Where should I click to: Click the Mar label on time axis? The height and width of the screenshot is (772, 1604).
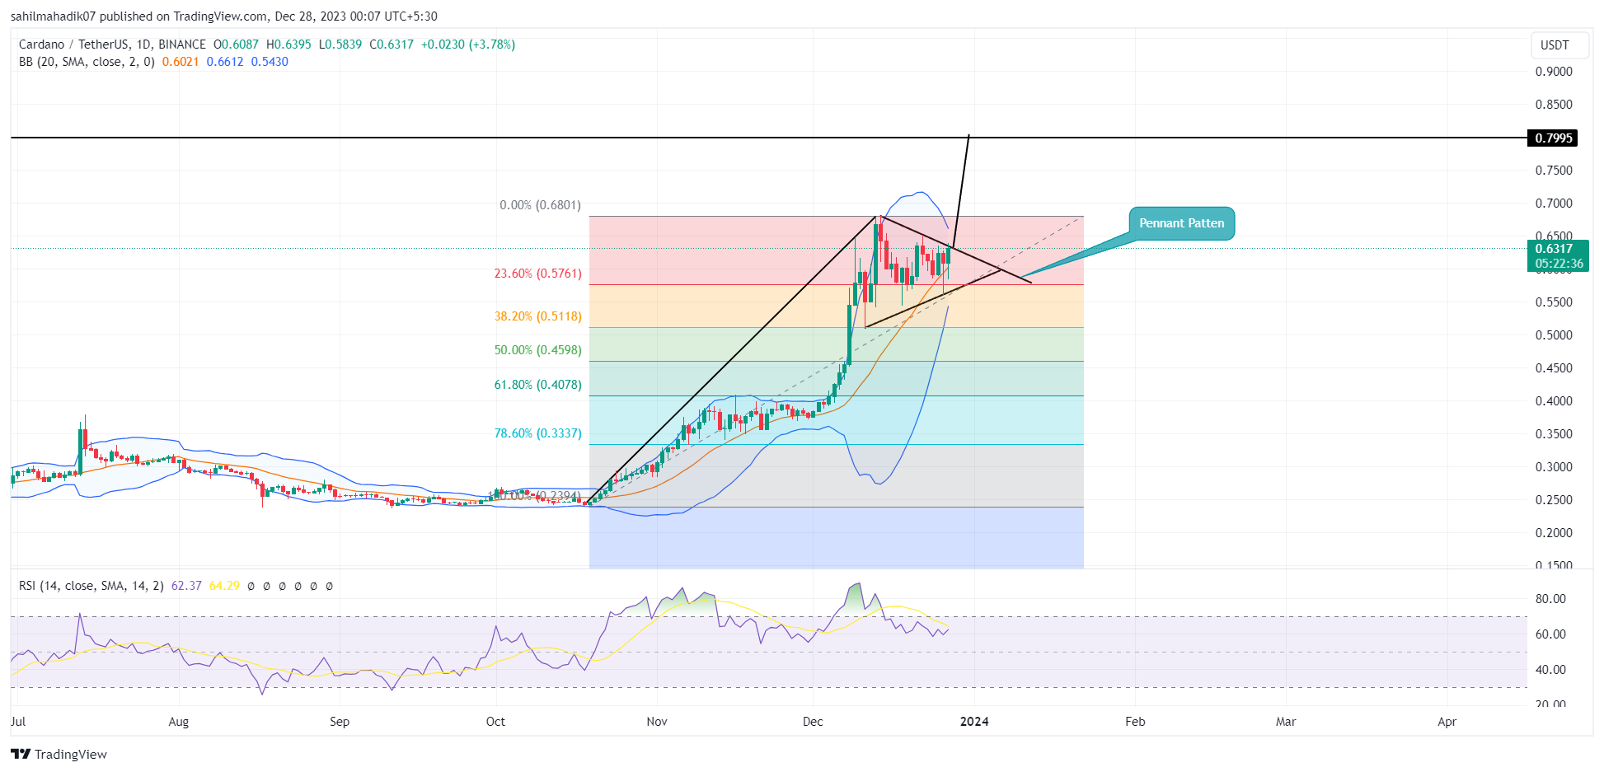pos(1286,722)
